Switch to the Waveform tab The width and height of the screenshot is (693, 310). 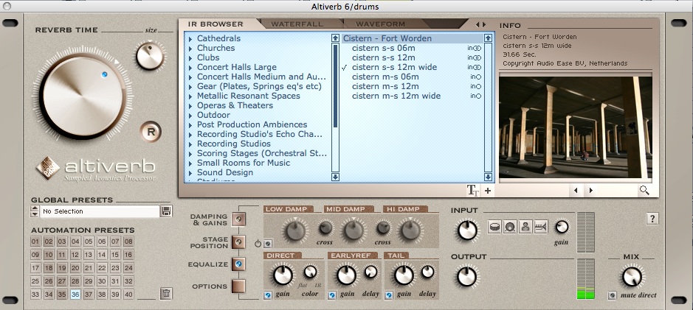(380, 24)
